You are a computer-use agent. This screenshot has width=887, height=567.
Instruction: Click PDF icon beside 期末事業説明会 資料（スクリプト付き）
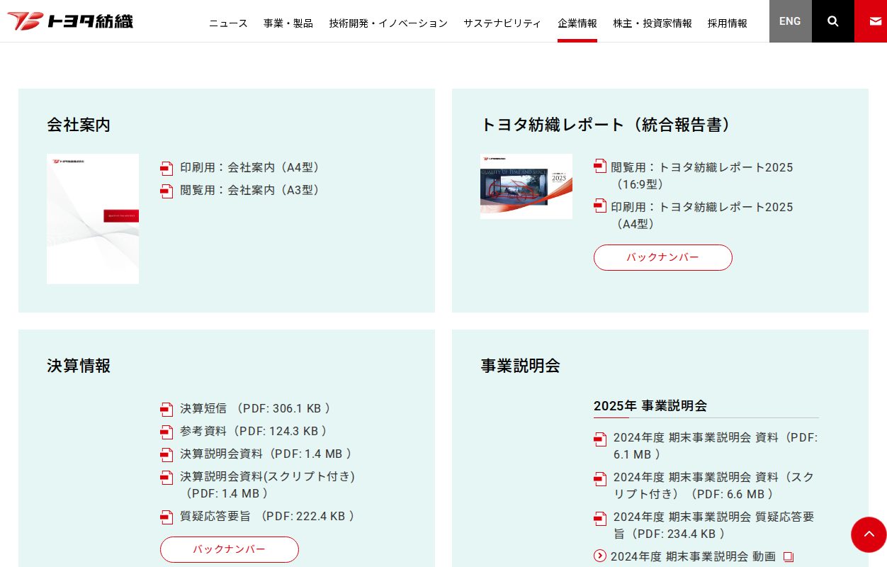click(x=600, y=479)
